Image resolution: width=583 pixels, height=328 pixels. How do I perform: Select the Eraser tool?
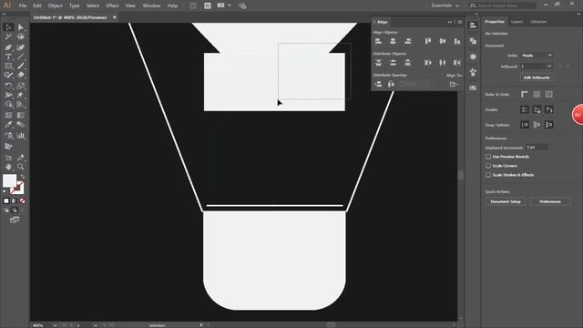[21, 76]
